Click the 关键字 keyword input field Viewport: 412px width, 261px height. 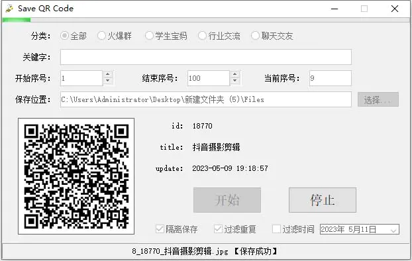pyautogui.click(x=206, y=57)
